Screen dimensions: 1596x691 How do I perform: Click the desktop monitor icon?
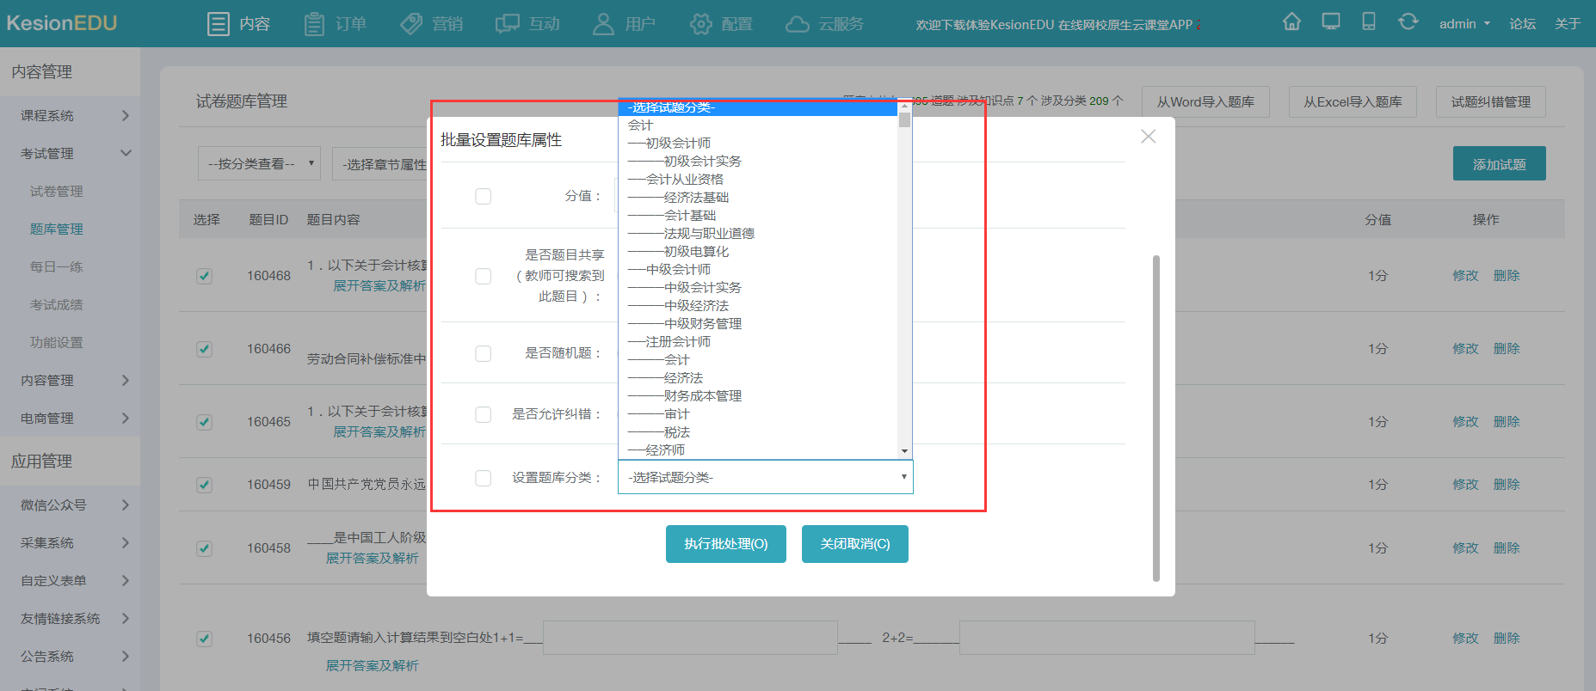tap(1330, 22)
